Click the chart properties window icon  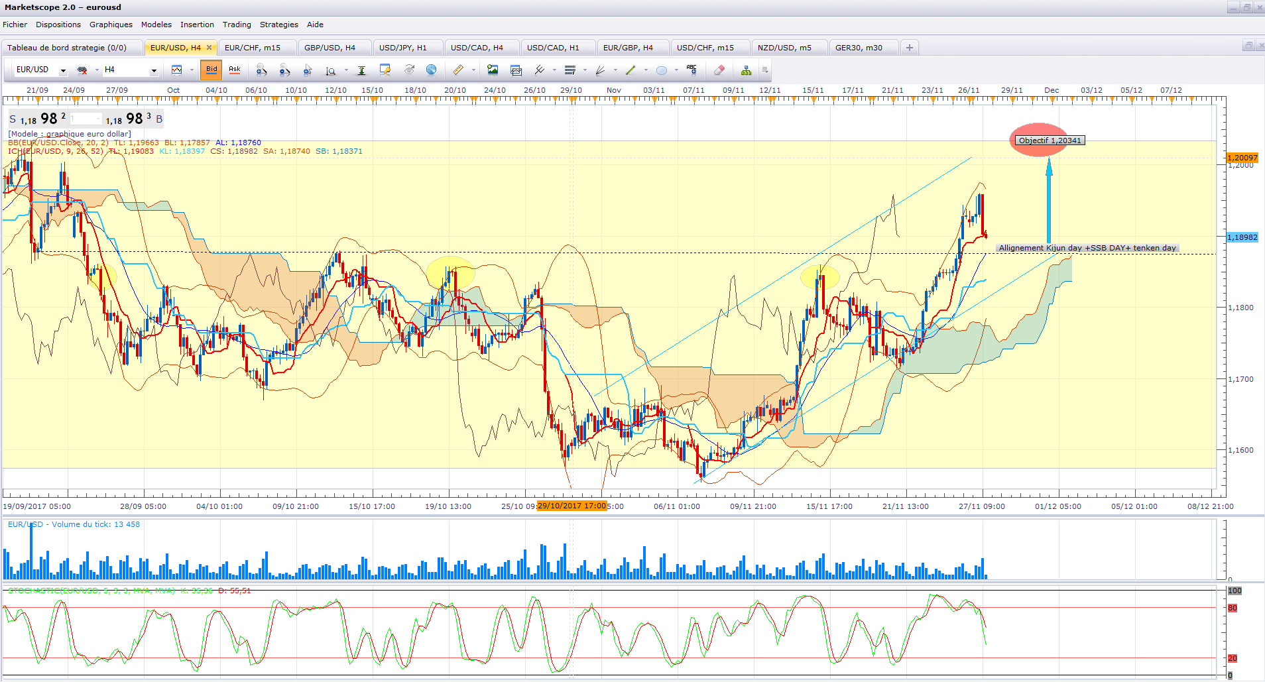[x=385, y=70]
